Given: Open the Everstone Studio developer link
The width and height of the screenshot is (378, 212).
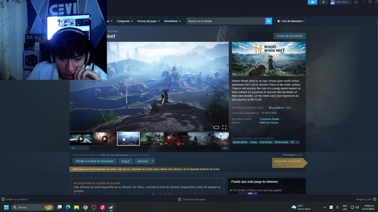Looking at the screenshot, I should point(269,119).
